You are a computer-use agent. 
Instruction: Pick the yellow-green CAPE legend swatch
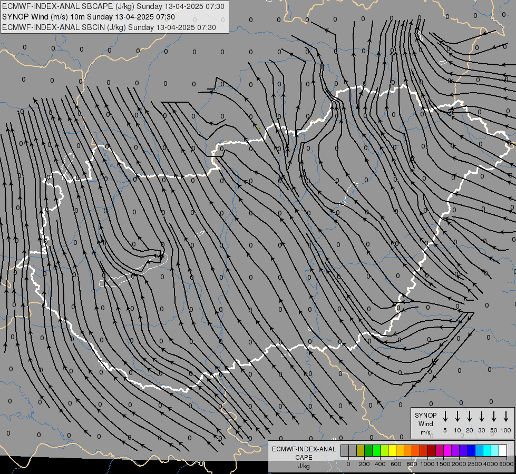384,450
